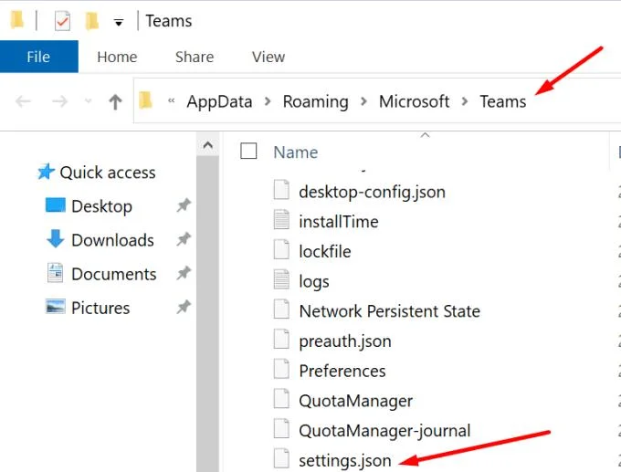
Task: Click the pin icon next to Documents
Action: point(184,273)
